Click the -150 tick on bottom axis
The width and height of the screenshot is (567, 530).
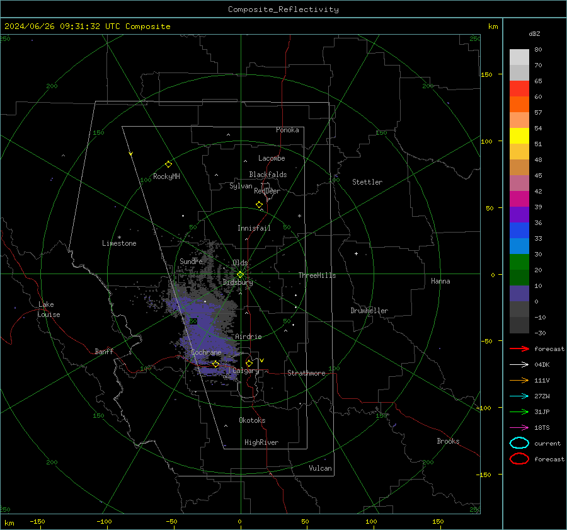37,521
